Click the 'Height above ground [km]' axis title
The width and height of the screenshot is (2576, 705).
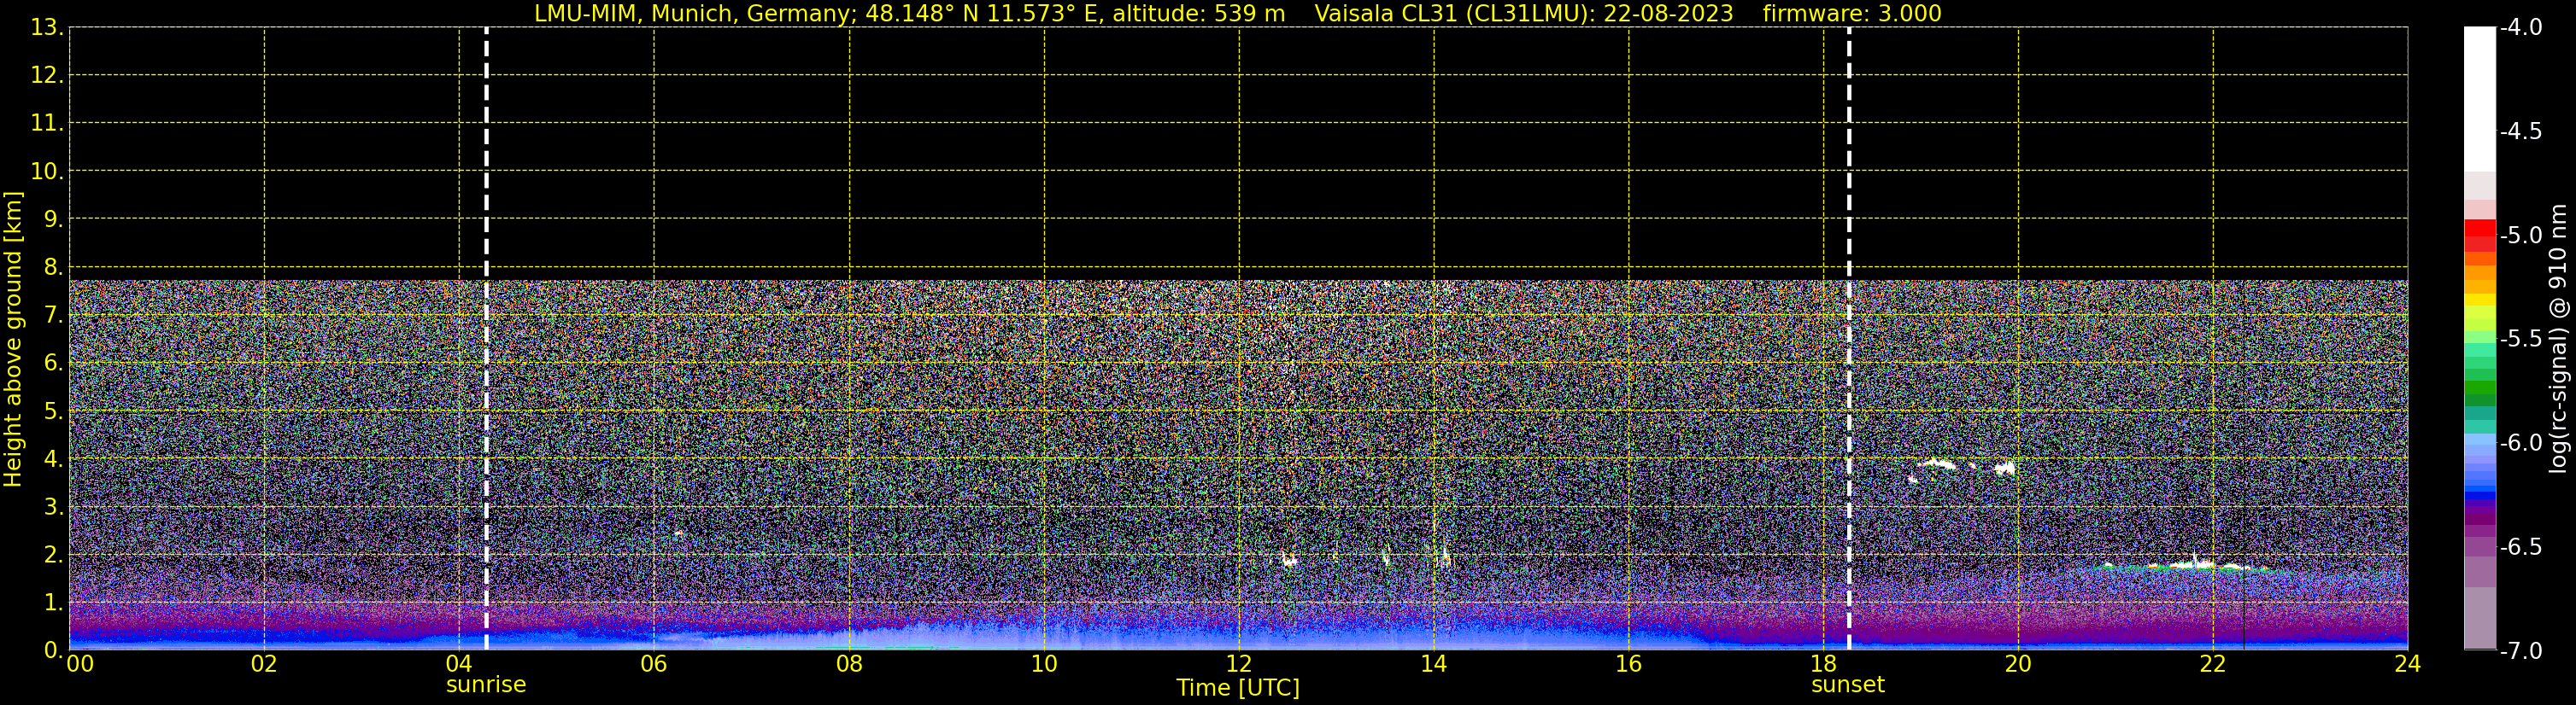point(13,340)
